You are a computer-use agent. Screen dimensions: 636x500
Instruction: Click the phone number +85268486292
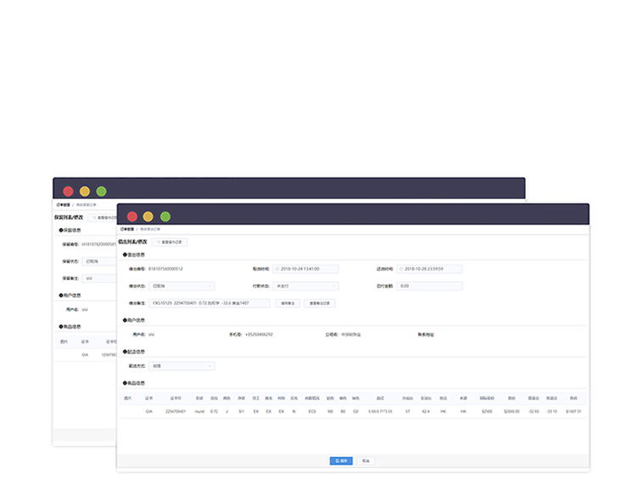pyautogui.click(x=259, y=335)
